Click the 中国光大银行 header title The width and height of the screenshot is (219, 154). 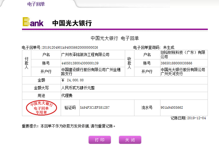click(x=72, y=23)
